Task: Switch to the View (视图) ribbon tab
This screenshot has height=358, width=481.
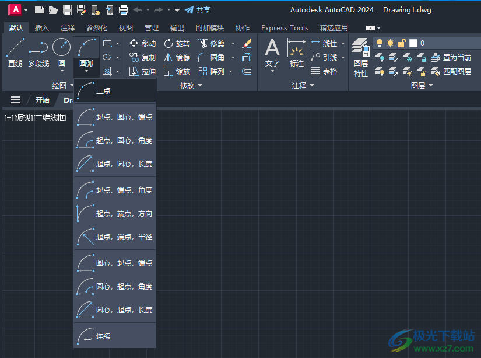Action: pyautogui.click(x=126, y=28)
